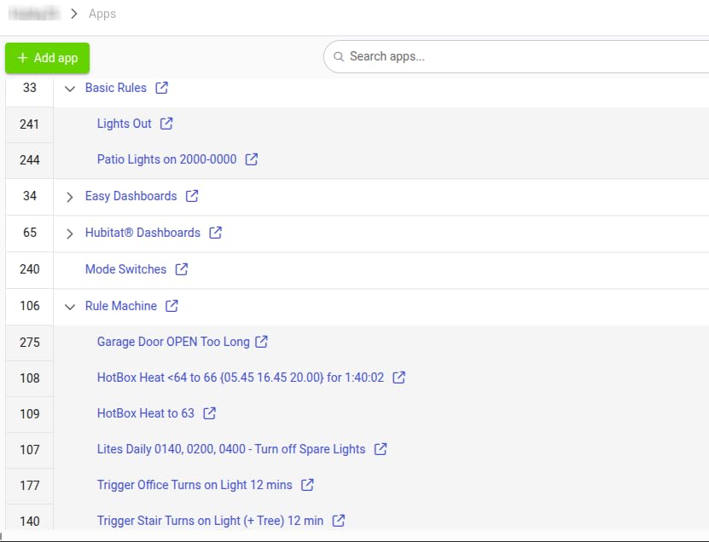Expand the Hubitat® Dashboards group
Viewport: 709px width, 542px height.
click(70, 234)
